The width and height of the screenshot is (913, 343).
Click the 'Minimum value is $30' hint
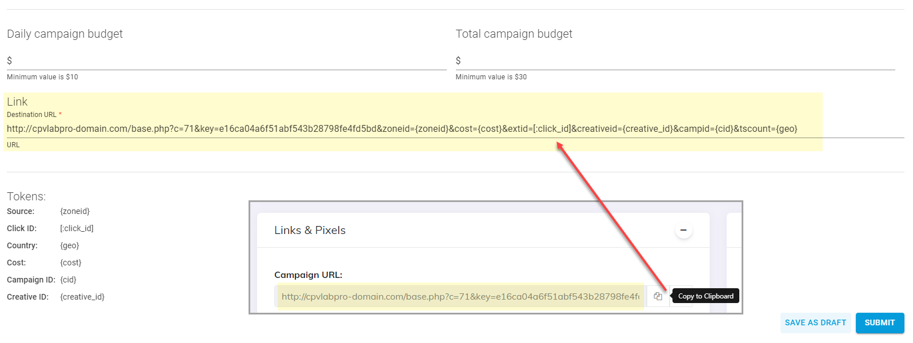[491, 77]
